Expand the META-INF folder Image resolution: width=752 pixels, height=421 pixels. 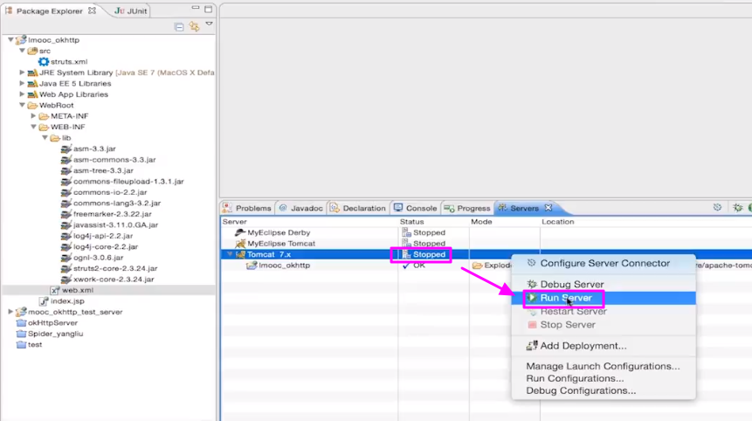(x=33, y=116)
